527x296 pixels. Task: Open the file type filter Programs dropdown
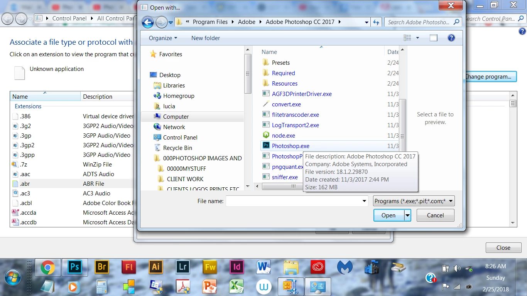pyautogui.click(x=414, y=201)
